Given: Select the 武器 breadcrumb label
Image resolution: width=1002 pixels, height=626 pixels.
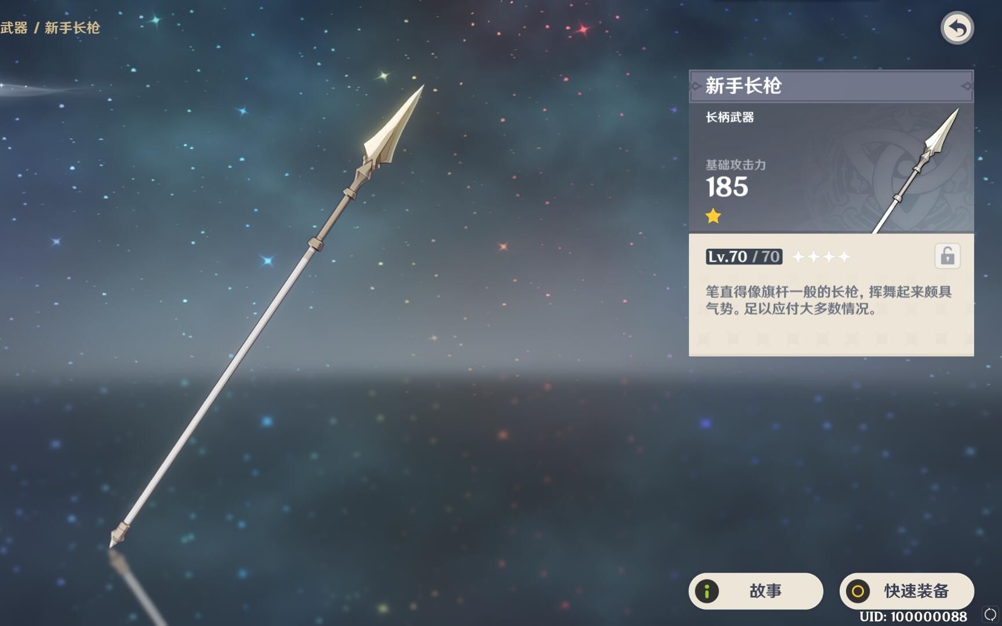Looking at the screenshot, I should (14, 28).
